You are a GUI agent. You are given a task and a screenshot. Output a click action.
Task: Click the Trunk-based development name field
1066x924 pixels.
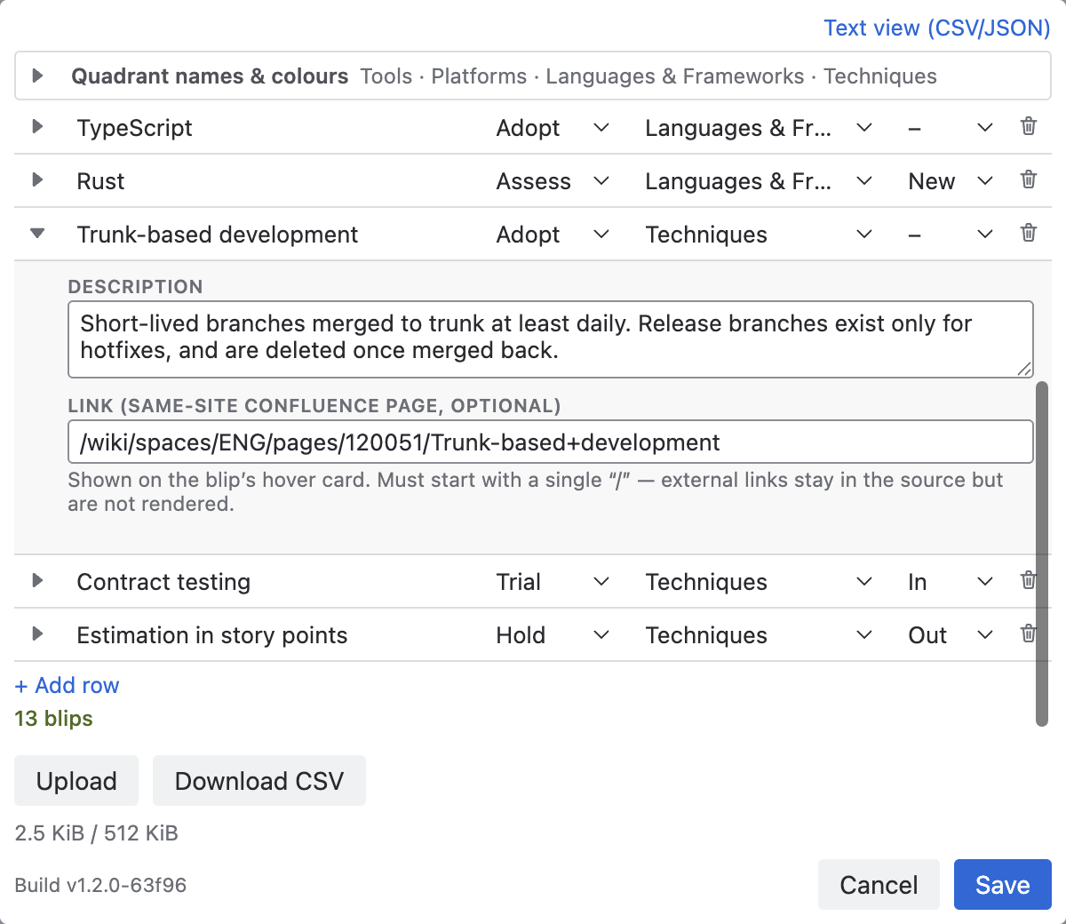(x=275, y=235)
